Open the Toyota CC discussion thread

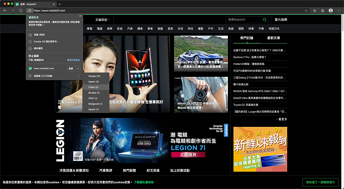[x=246, y=105]
